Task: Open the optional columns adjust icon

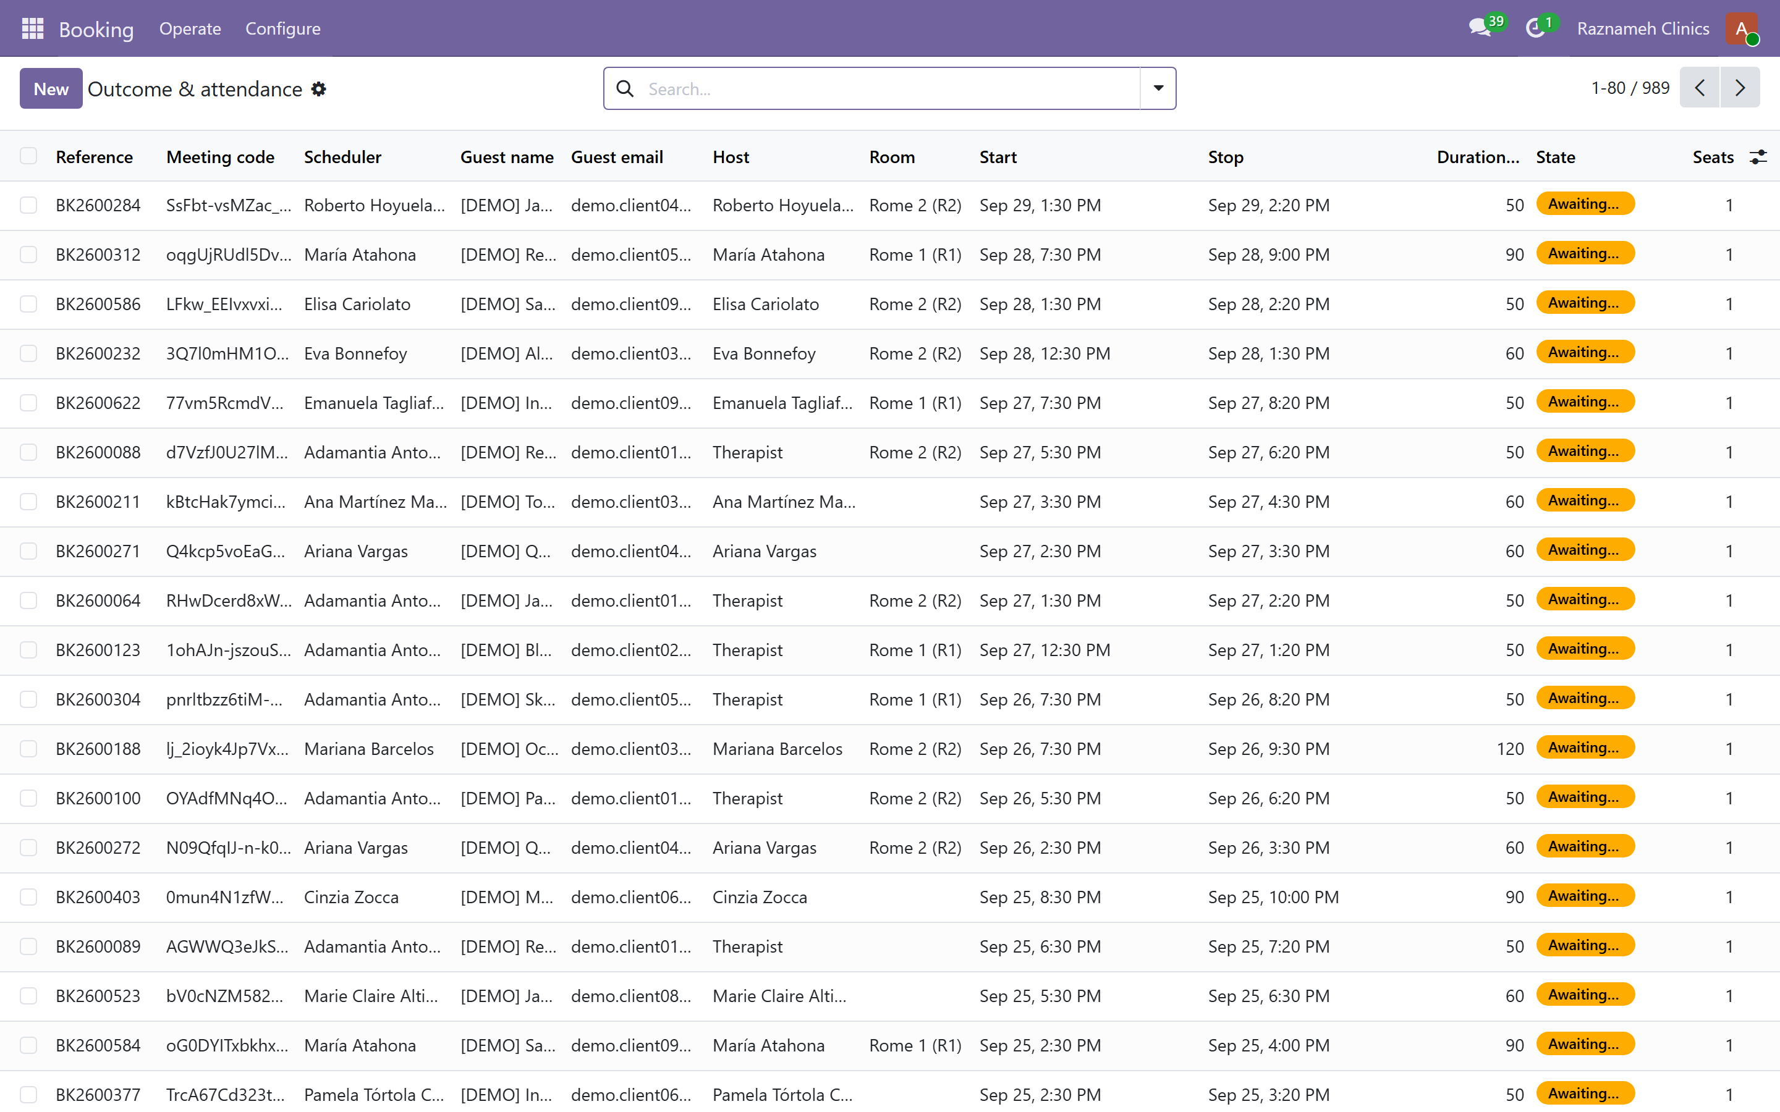Action: [1758, 157]
